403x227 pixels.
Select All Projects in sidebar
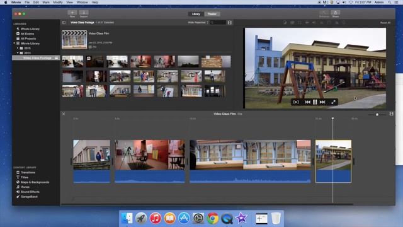pos(28,38)
